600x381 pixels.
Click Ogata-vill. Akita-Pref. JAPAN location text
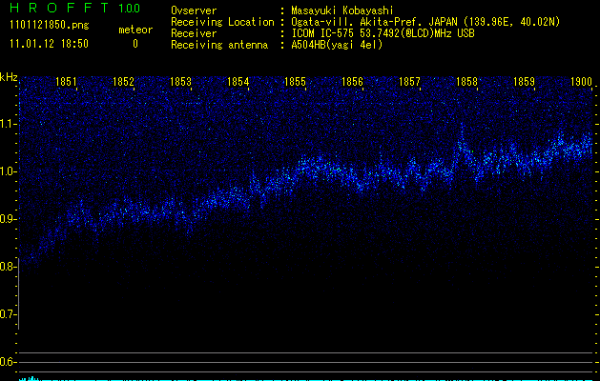tap(425, 22)
